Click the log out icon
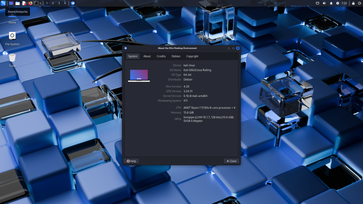This screenshot has width=363, height=204. coord(359,3)
